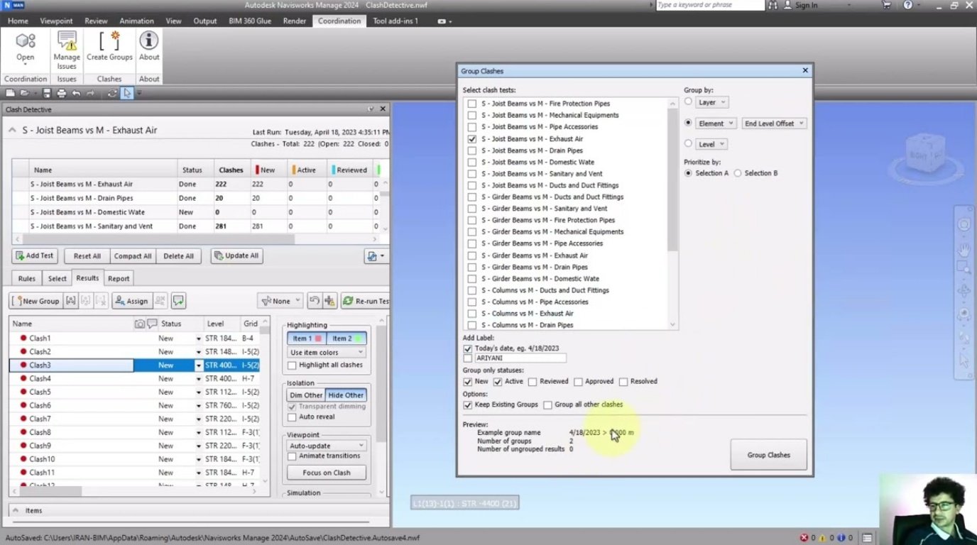
Task: Open the End Level Offset dropdown
Action: (774, 123)
